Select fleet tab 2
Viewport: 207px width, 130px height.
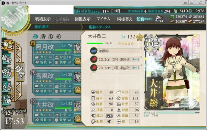[43, 37]
